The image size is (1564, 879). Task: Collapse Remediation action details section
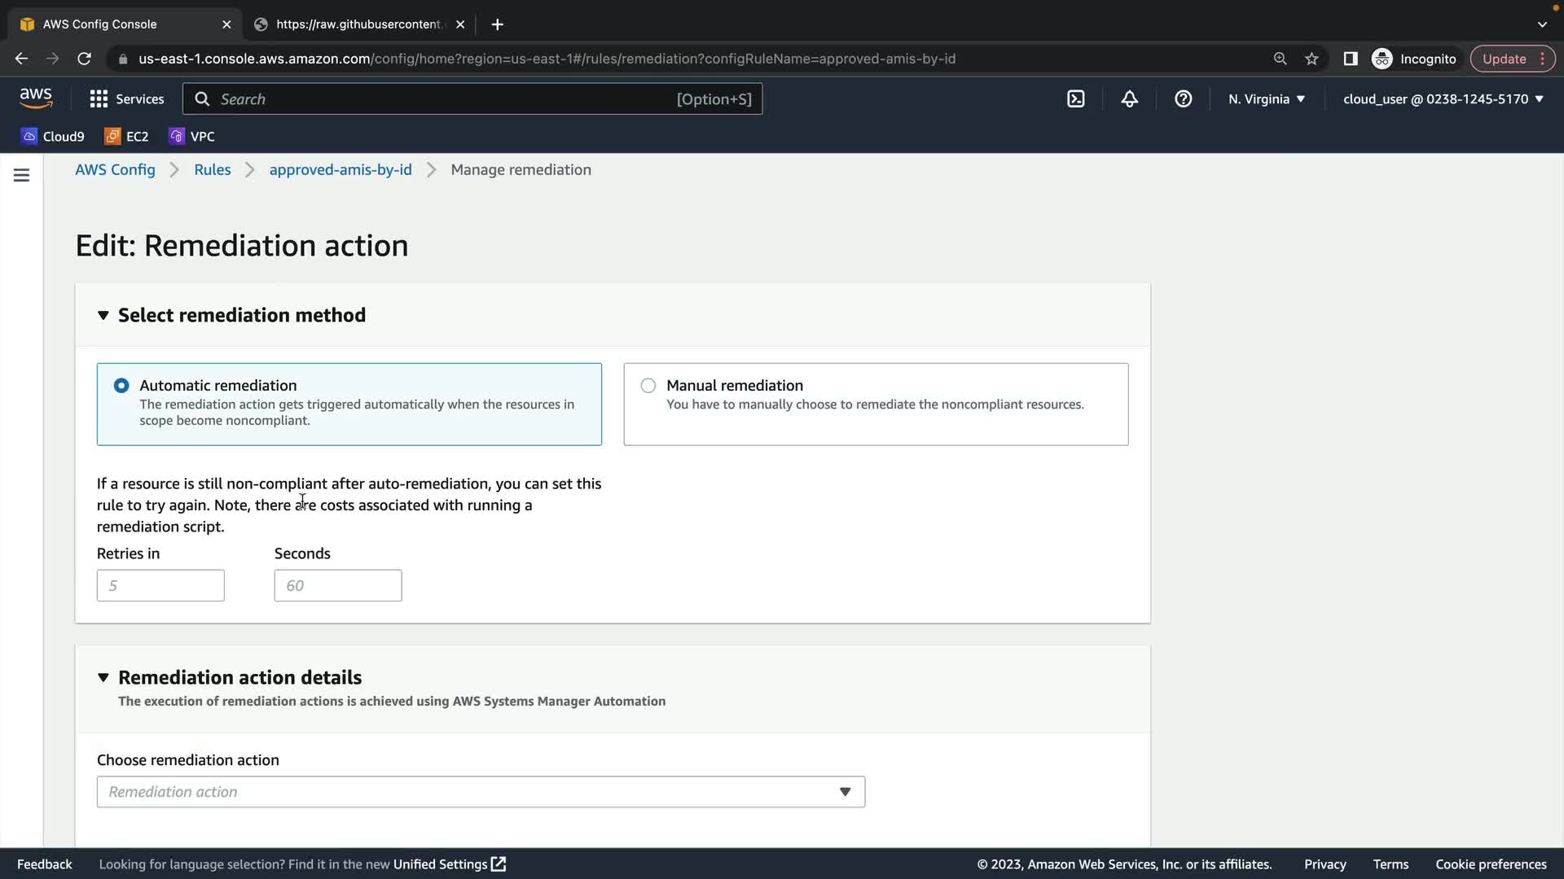[103, 677]
